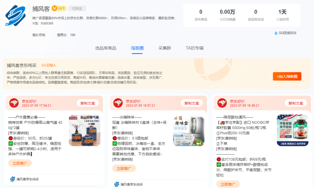Click 2人已加入 member count text
Viewport: 314px width, 188px height.
coord(49,65)
